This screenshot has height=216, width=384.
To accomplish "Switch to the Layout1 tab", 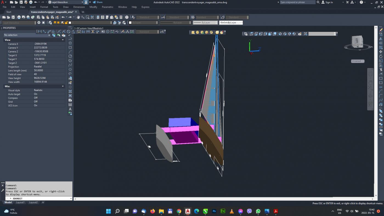I will click(20, 203).
